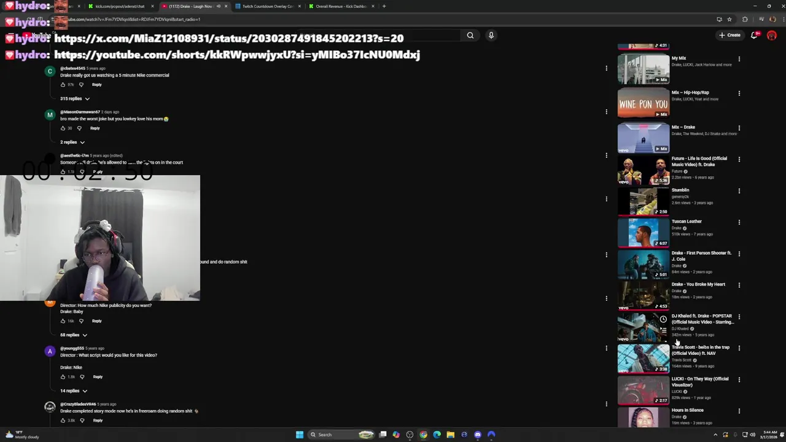The height and width of the screenshot is (442, 786).
Task: Dislike the youngg555 comment
Action: click(x=82, y=377)
